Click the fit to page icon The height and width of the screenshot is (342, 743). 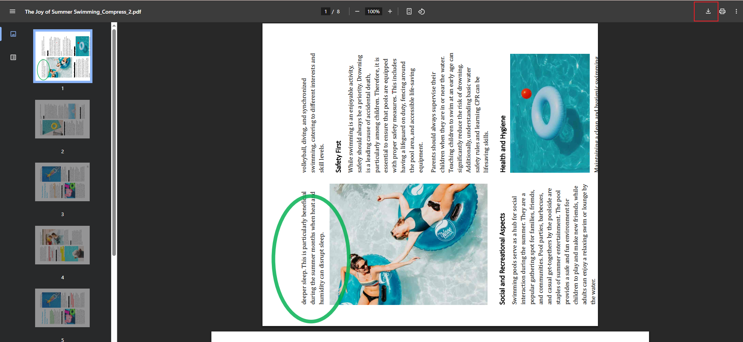pyautogui.click(x=409, y=12)
